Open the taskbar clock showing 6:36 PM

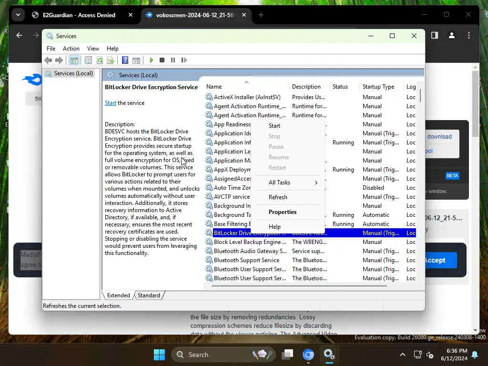click(x=454, y=355)
